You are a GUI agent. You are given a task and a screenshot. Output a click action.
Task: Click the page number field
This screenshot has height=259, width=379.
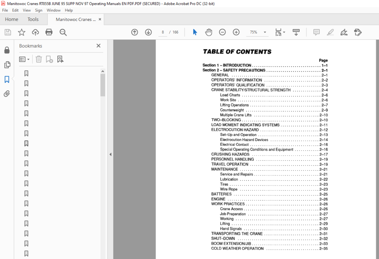click(163, 32)
